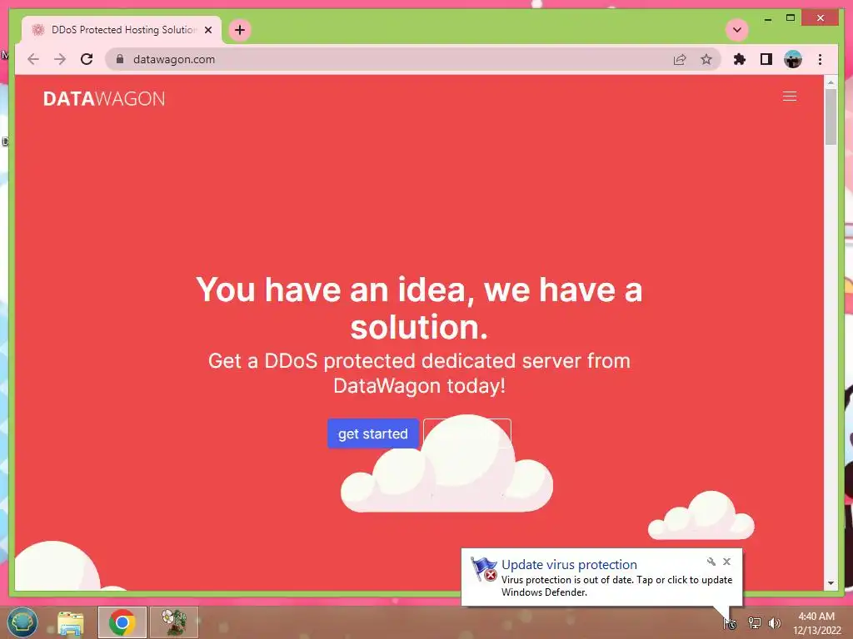Click the Action Center tray icon
The image size is (853, 639).
coord(730,622)
